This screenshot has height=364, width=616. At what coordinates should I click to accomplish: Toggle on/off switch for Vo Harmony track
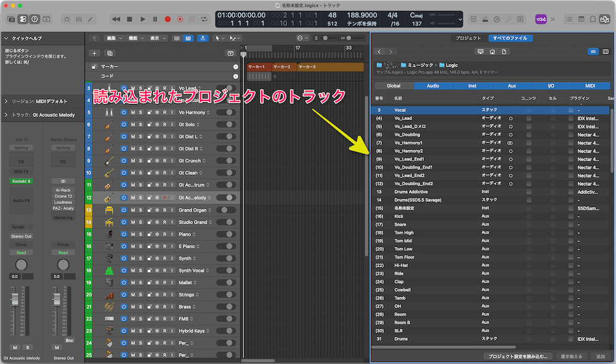tap(226, 112)
